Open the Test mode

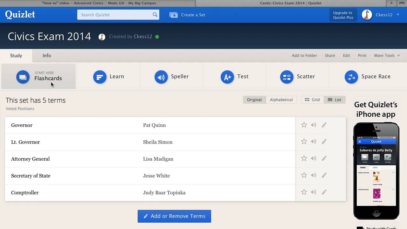click(x=234, y=77)
